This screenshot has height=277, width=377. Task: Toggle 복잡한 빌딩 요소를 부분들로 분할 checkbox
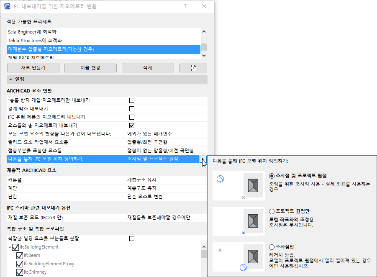click(132, 239)
